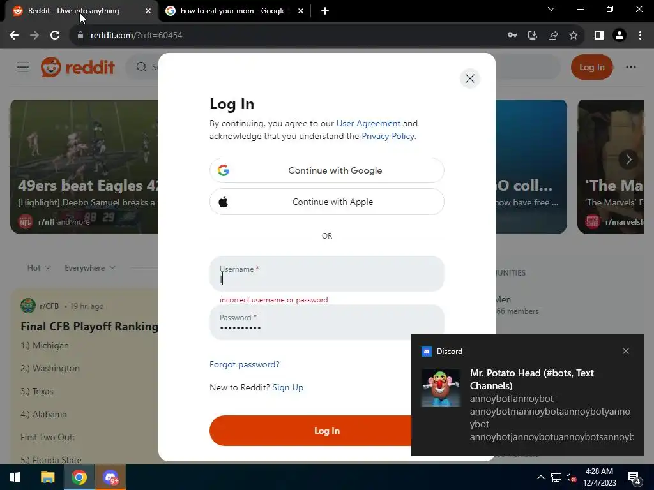Go back in browser history
The image size is (654, 490).
[x=14, y=35]
